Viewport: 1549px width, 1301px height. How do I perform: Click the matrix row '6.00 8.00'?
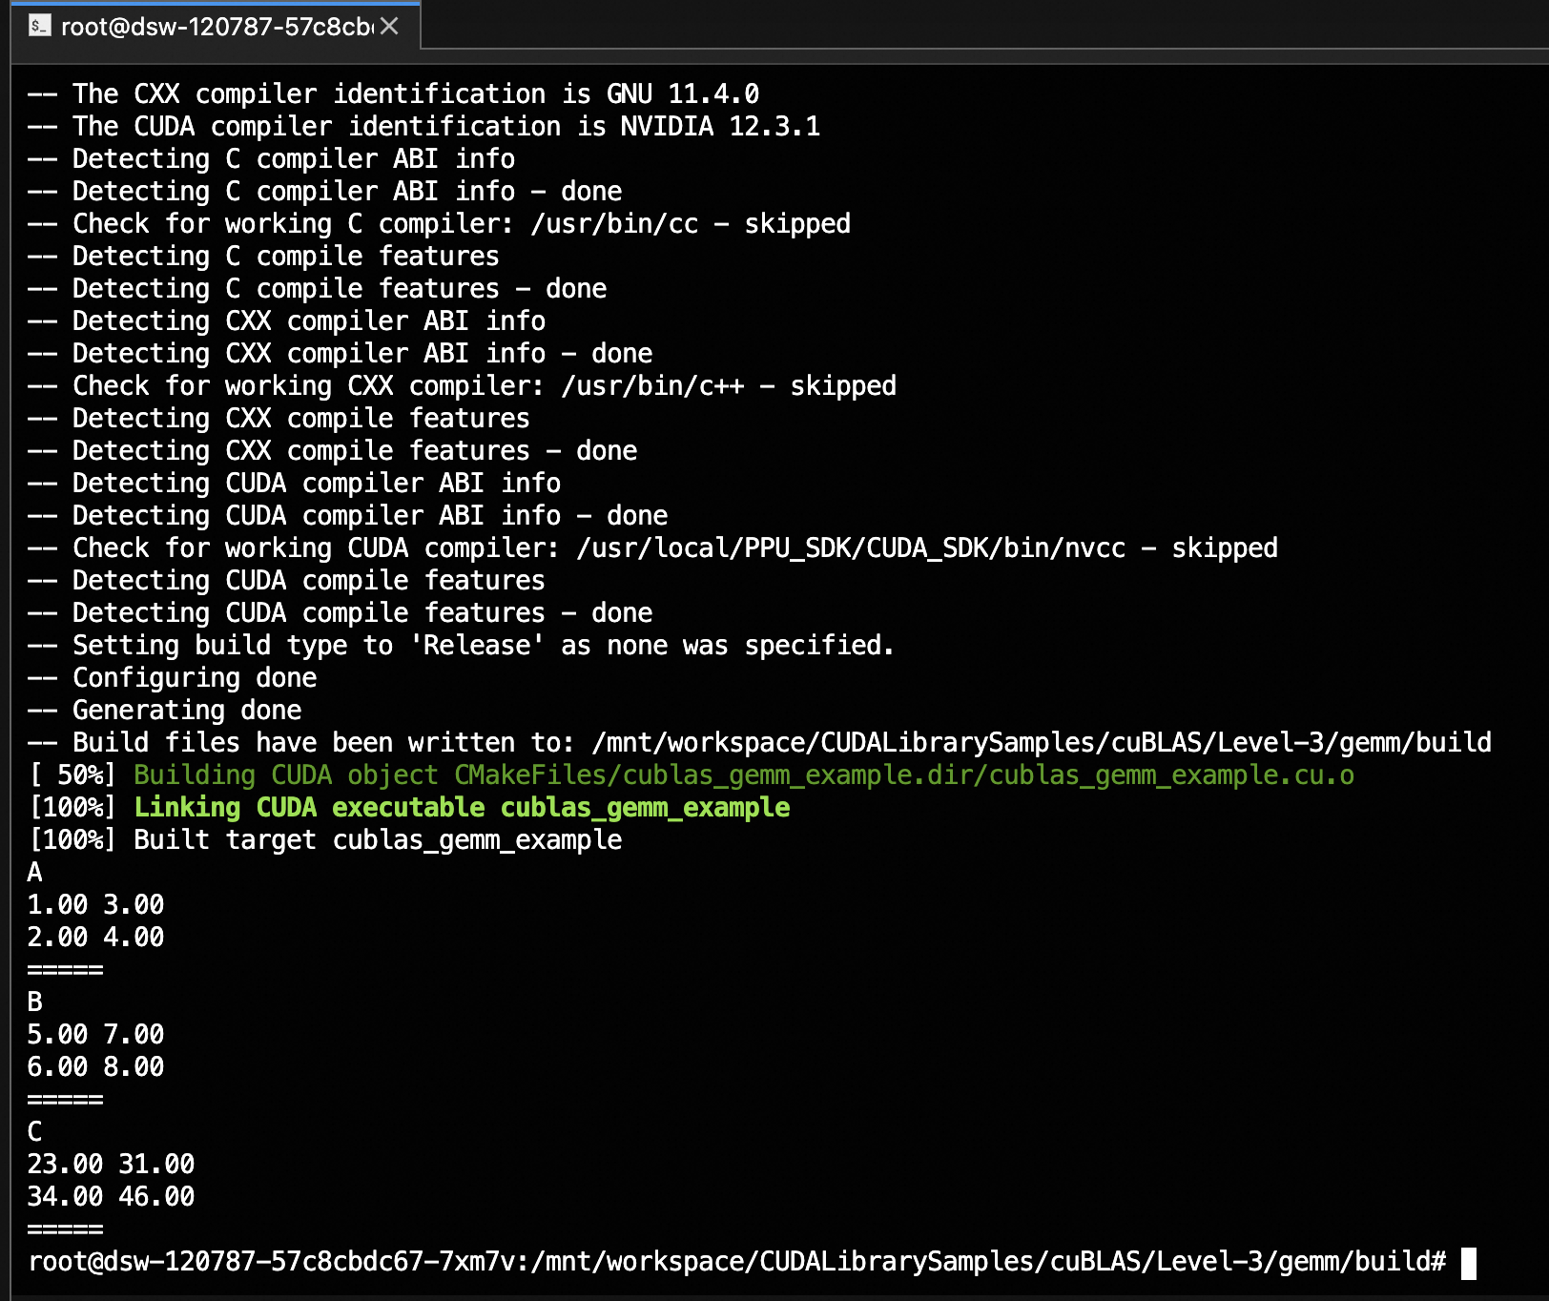[95, 1066]
